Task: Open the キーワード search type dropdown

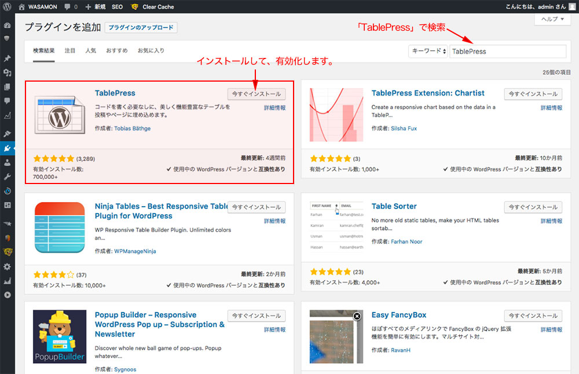Action: pos(428,52)
